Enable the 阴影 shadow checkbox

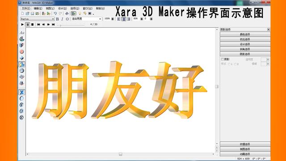tap(223, 59)
